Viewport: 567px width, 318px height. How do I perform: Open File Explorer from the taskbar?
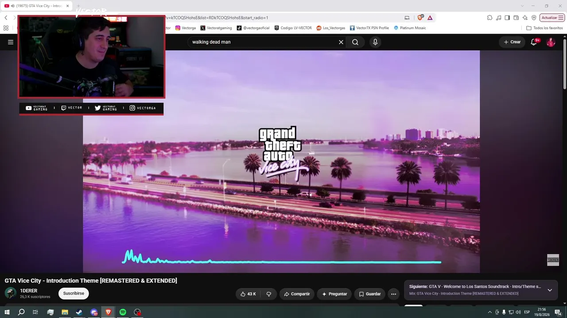tap(65, 312)
